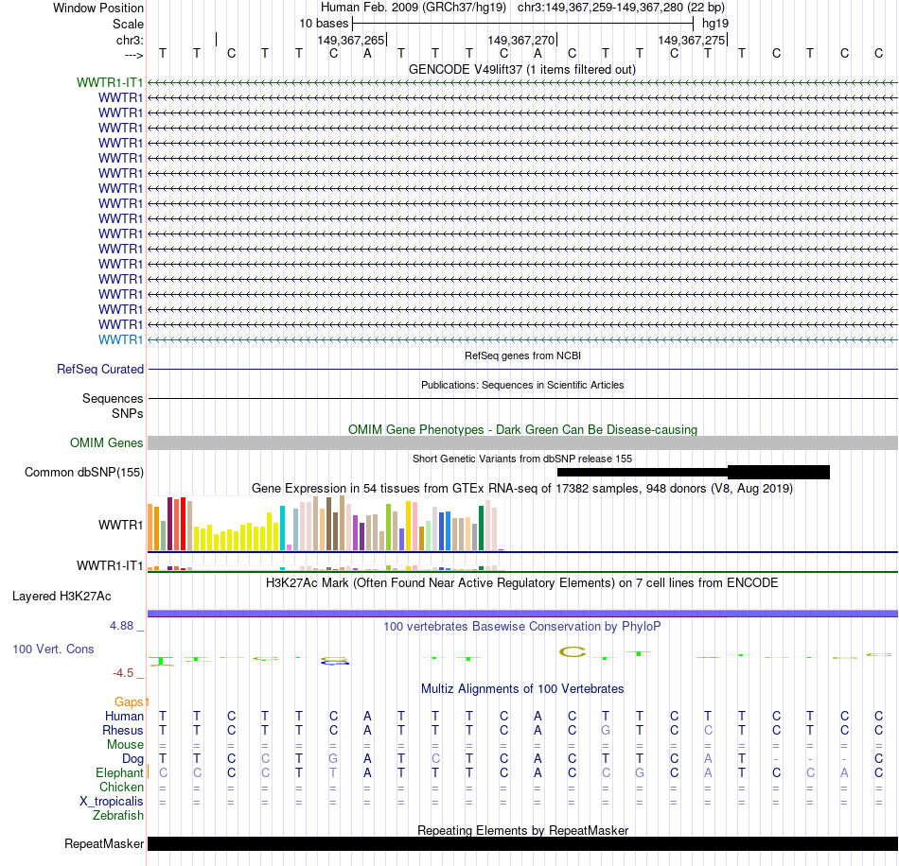Viewport: 899px width, 866px height.
Task: Click the WWTR1 GTEx expression bar chart
Action: coord(326,524)
